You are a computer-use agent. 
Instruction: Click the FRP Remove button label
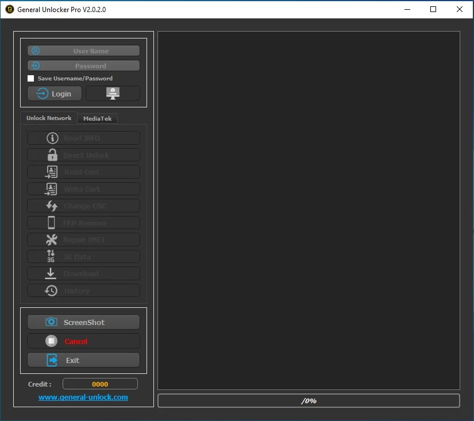pyautogui.click(x=85, y=223)
